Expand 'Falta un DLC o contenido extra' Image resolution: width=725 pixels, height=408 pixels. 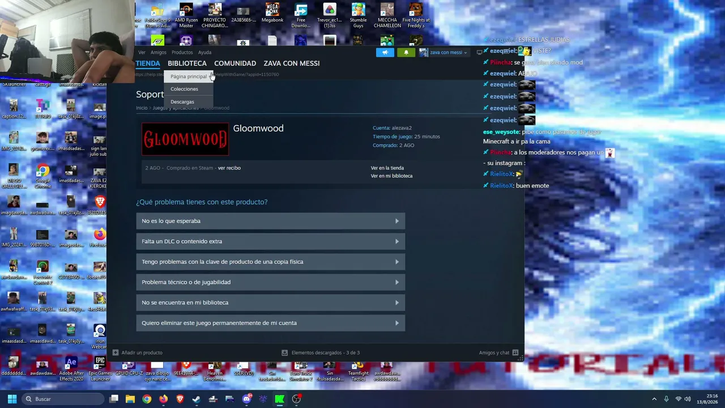click(x=271, y=241)
